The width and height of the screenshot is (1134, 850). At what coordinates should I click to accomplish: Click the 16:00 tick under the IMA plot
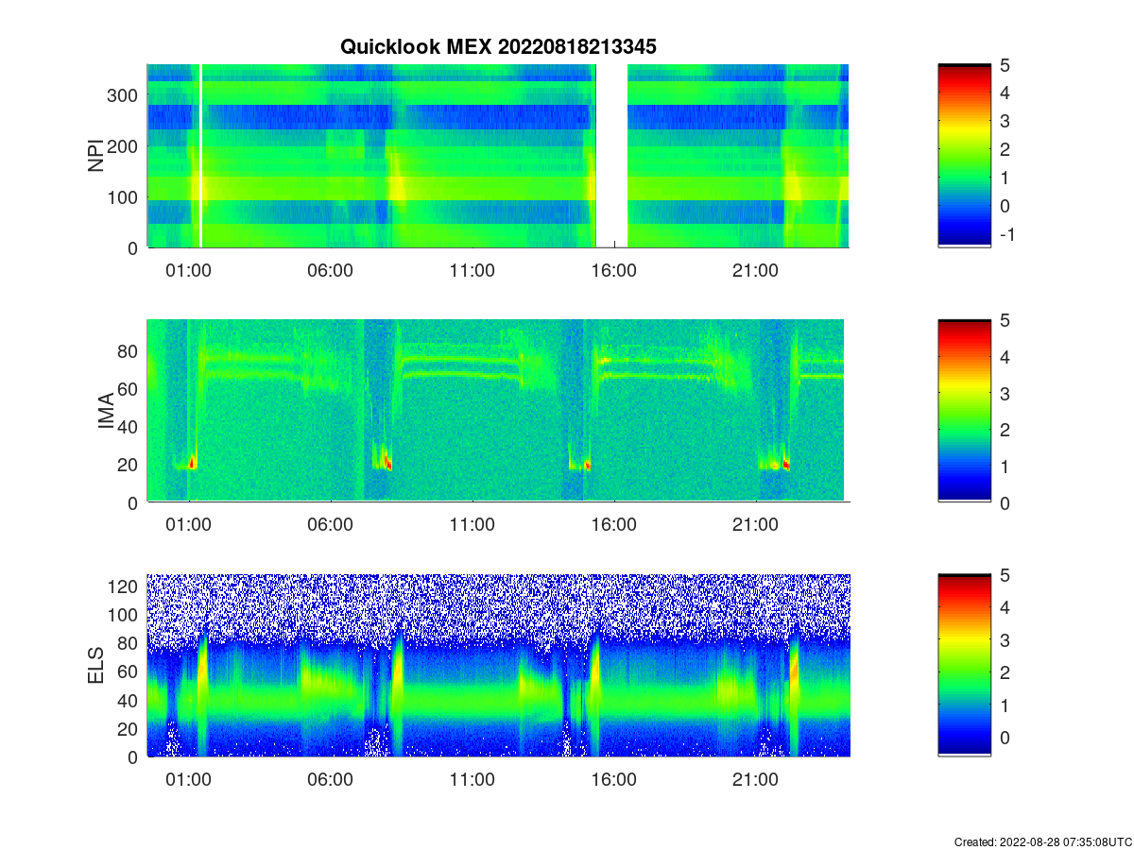pyautogui.click(x=614, y=525)
